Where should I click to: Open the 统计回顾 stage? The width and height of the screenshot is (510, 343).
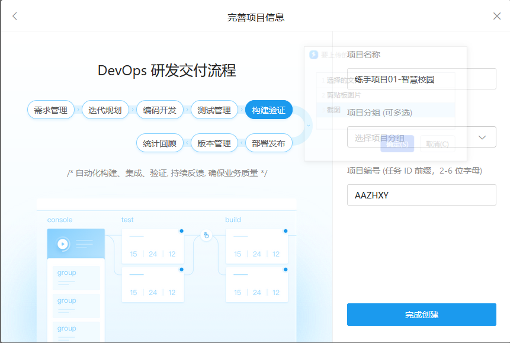[159, 143]
